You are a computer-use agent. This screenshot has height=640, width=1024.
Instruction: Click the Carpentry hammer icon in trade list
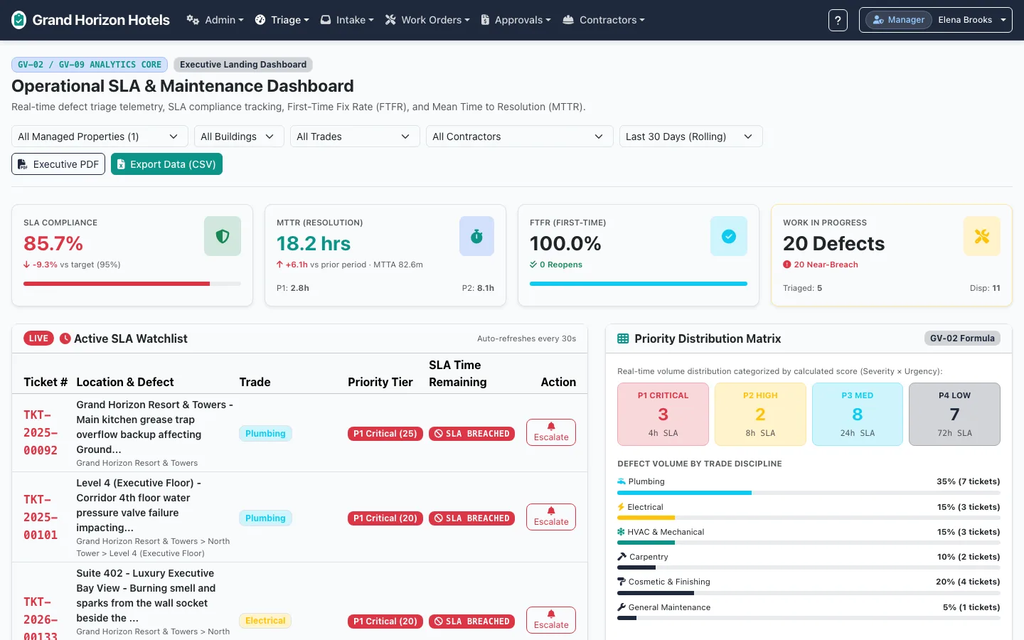622,557
